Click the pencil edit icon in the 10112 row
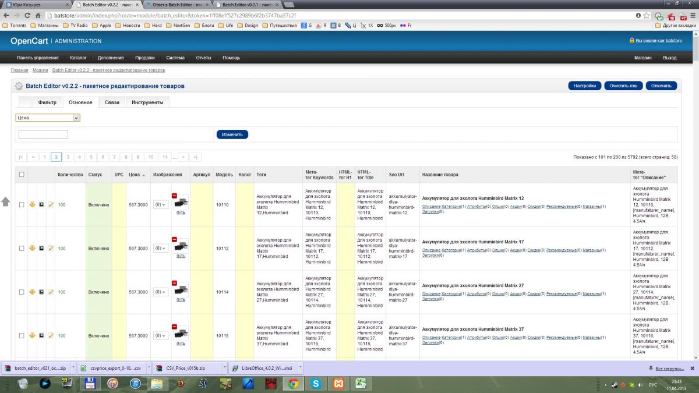The image size is (699, 393). [x=51, y=249]
